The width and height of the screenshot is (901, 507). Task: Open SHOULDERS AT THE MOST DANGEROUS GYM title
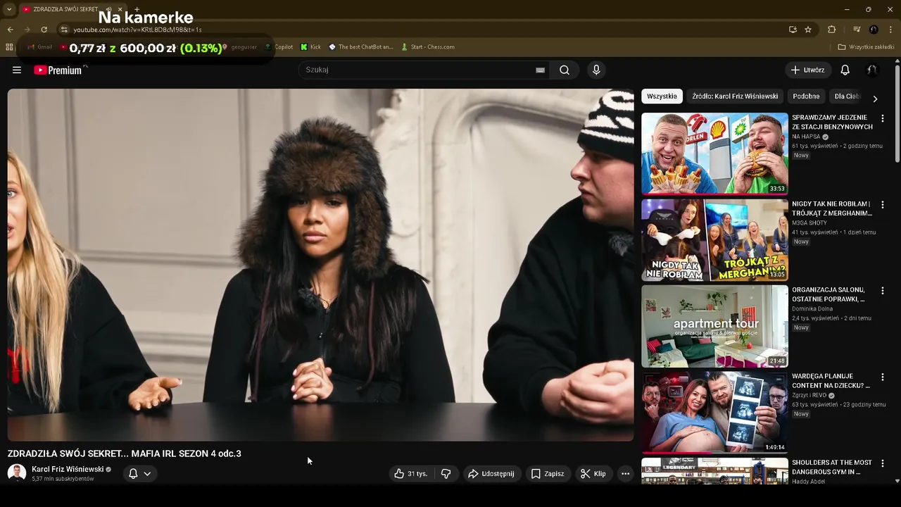(832, 467)
